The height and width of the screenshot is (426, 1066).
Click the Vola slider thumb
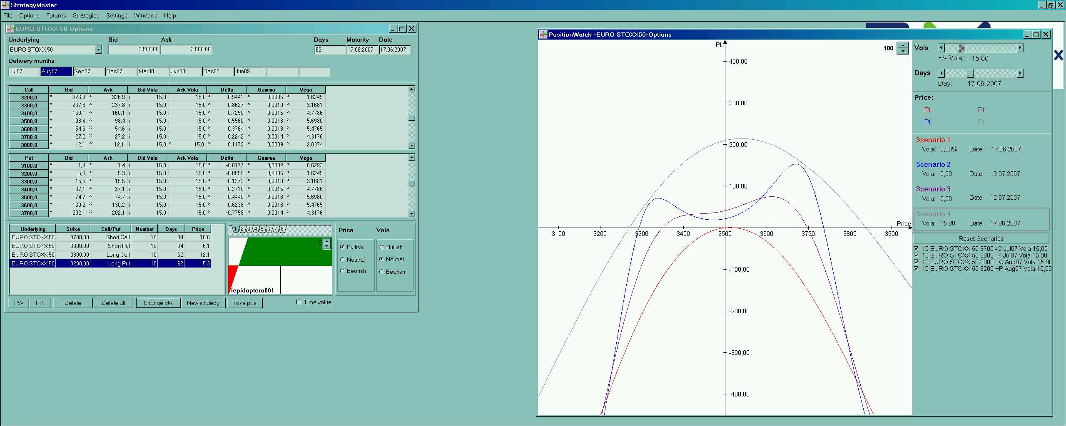click(961, 48)
